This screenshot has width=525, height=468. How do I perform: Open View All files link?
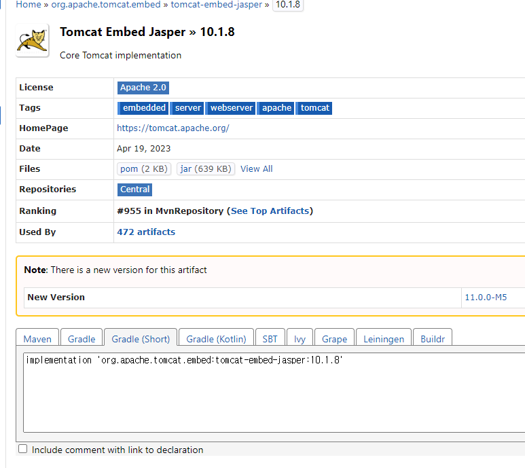click(x=257, y=168)
